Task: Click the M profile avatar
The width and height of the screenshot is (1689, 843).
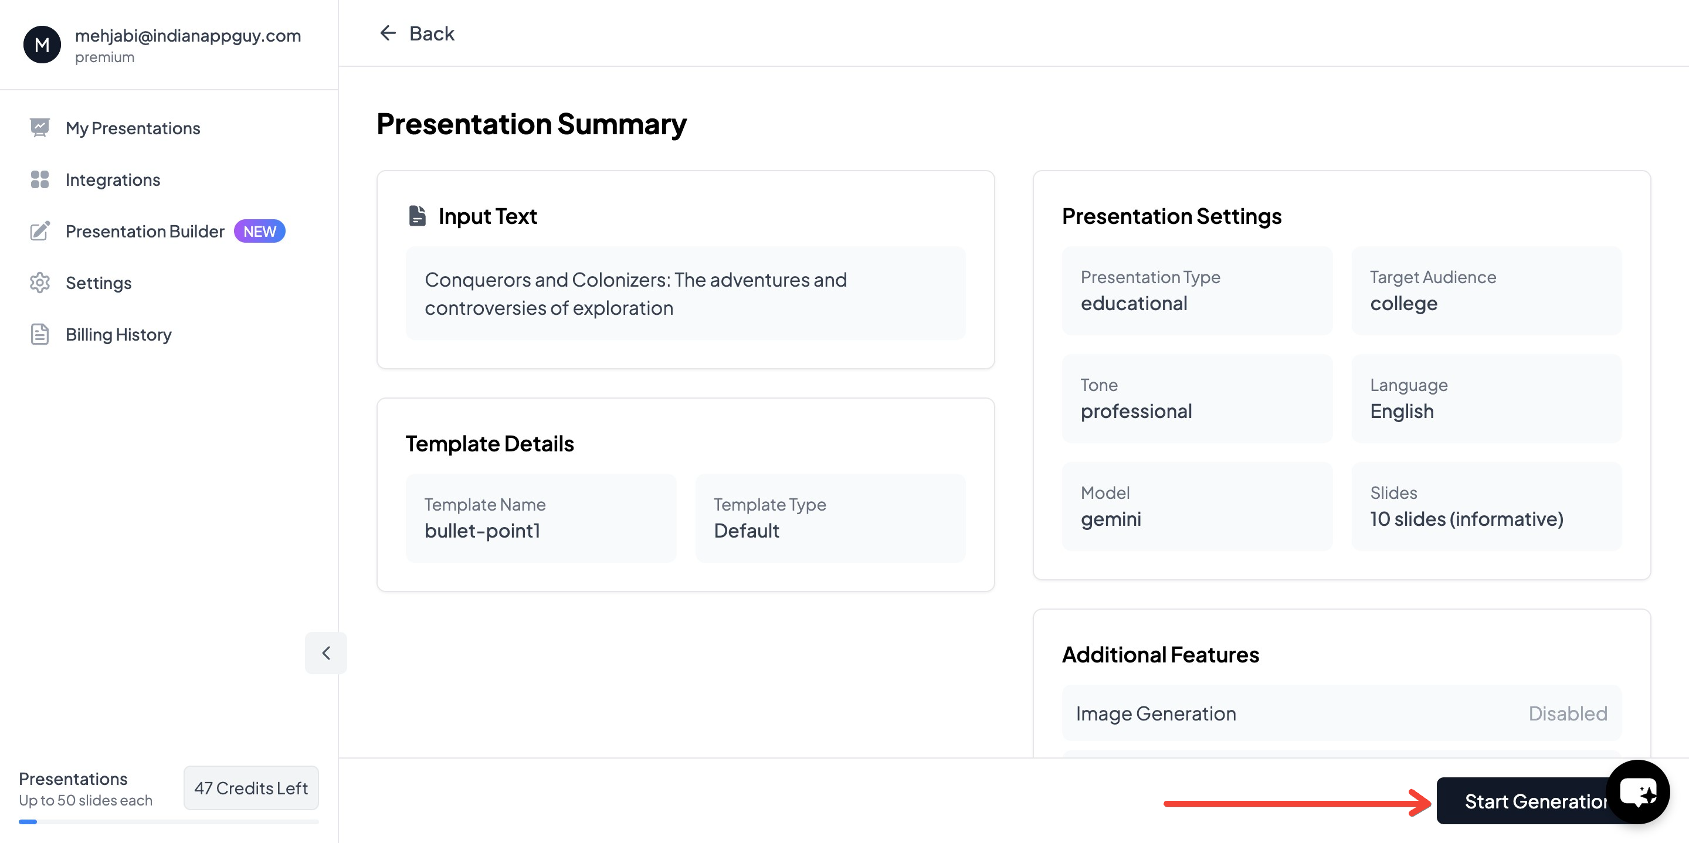Action: [42, 45]
